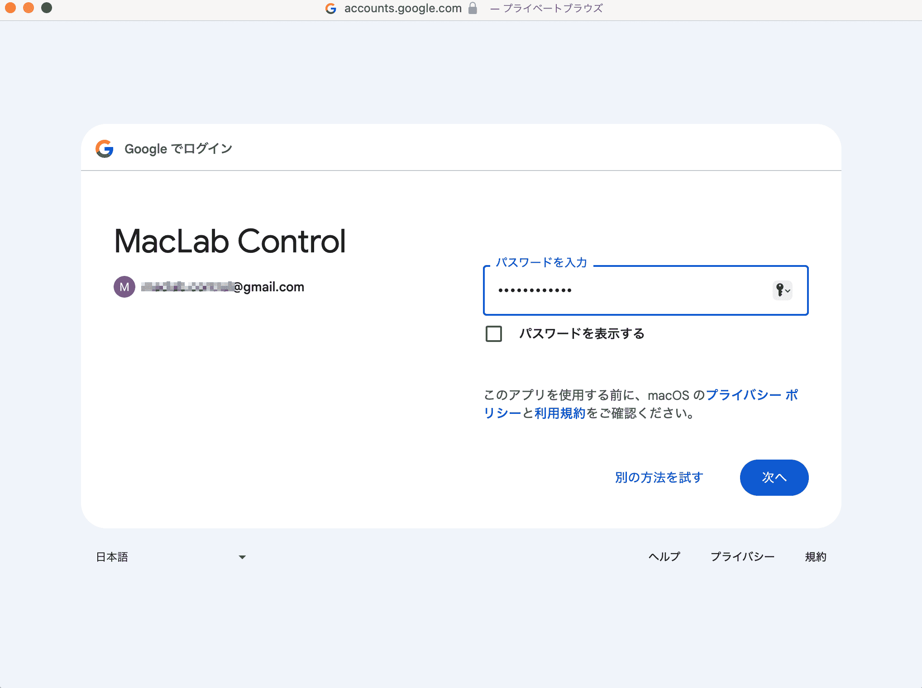
Task: Open the 日本語 language dropdown
Action: [171, 557]
